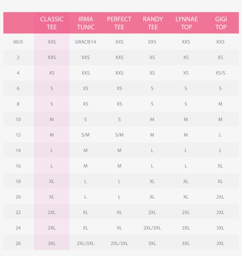
Task: Choose the Randy Tee column header
Action: click(153, 23)
